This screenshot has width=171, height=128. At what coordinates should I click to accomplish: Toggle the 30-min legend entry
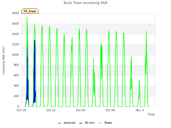coord(87,123)
